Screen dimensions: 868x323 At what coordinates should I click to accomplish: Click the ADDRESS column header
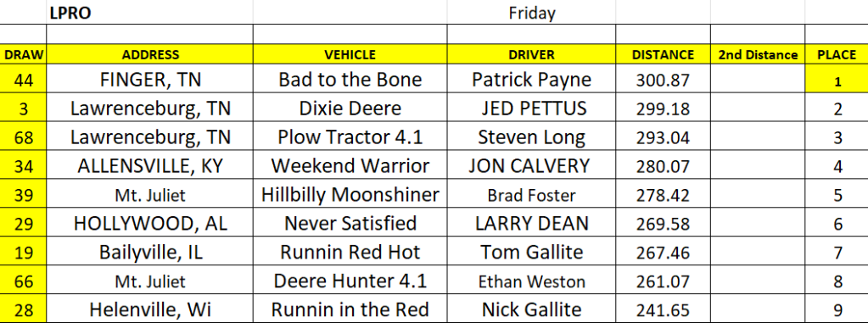[150, 55]
